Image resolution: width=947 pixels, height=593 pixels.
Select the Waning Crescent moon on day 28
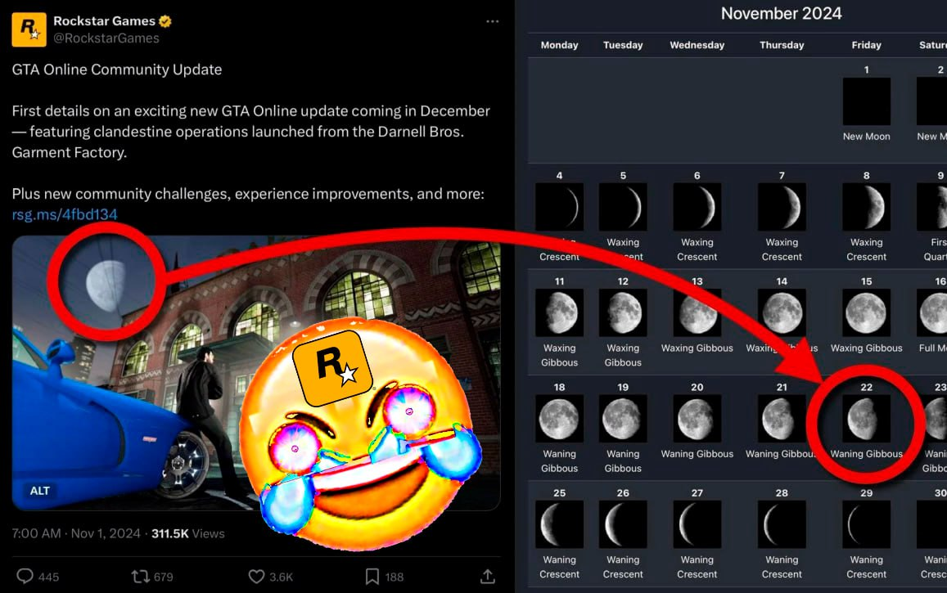point(782,524)
